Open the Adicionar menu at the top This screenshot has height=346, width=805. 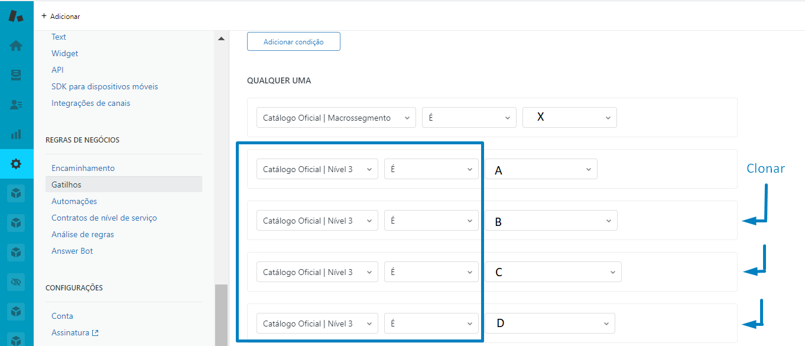click(60, 16)
